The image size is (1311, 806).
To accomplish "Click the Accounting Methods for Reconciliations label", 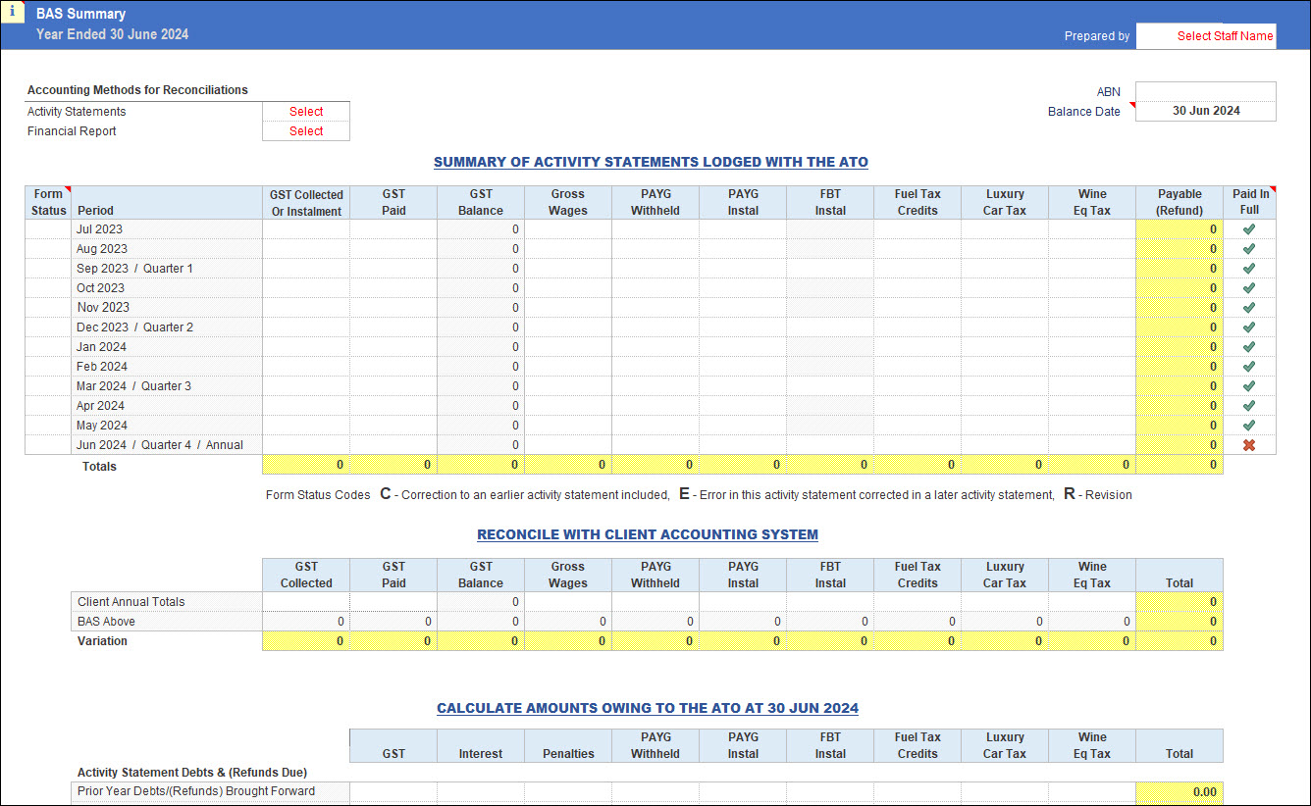I will [x=137, y=90].
